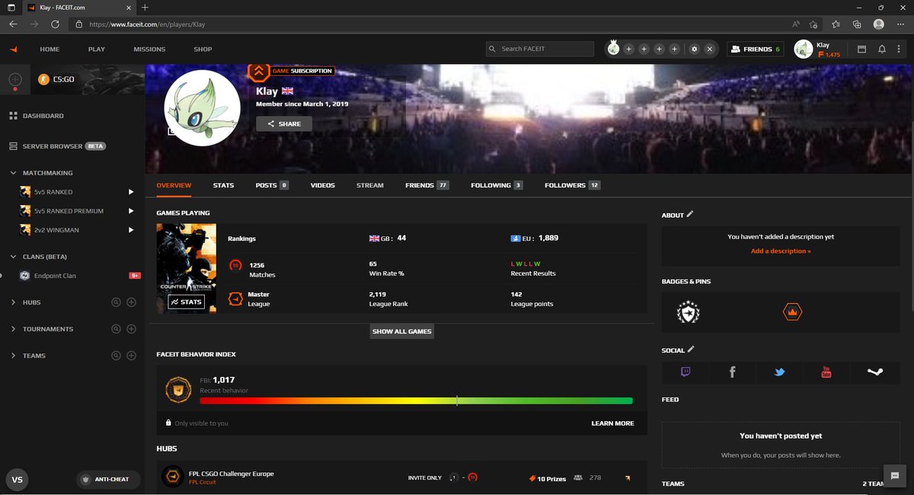Open the inbox window icon in navbar
The height and width of the screenshot is (495, 914).
click(862, 49)
